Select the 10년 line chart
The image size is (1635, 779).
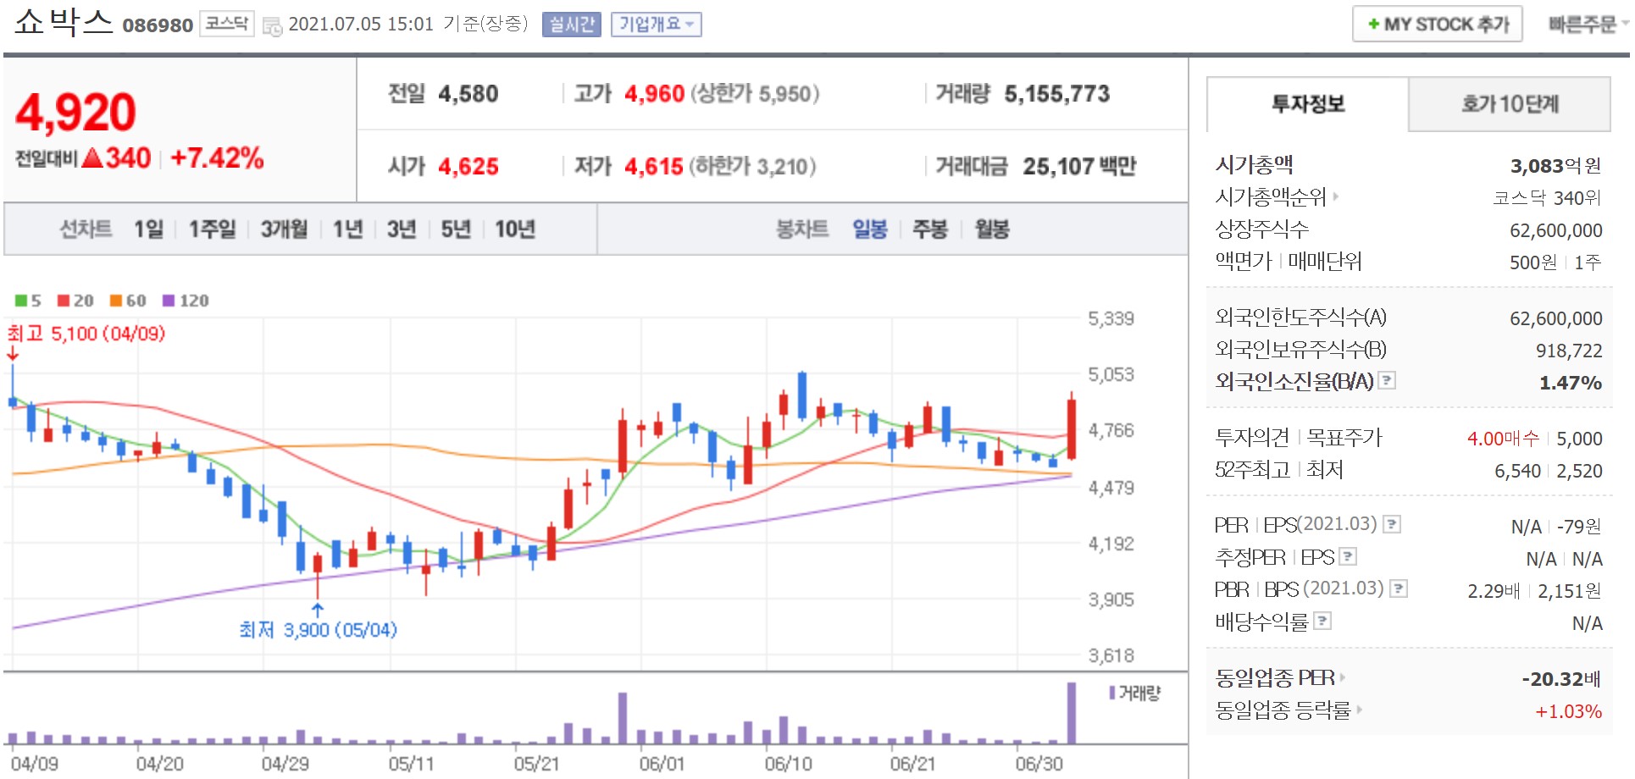tap(515, 229)
